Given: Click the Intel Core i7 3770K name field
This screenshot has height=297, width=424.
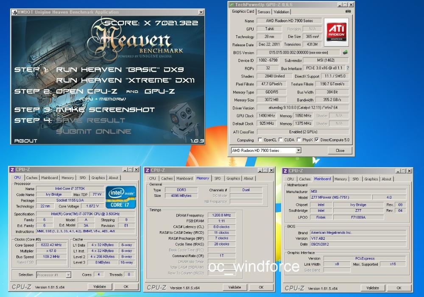Looking at the screenshot, I should pos(70,188).
